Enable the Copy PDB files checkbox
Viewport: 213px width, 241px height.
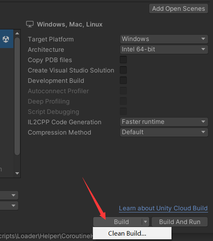123,60
